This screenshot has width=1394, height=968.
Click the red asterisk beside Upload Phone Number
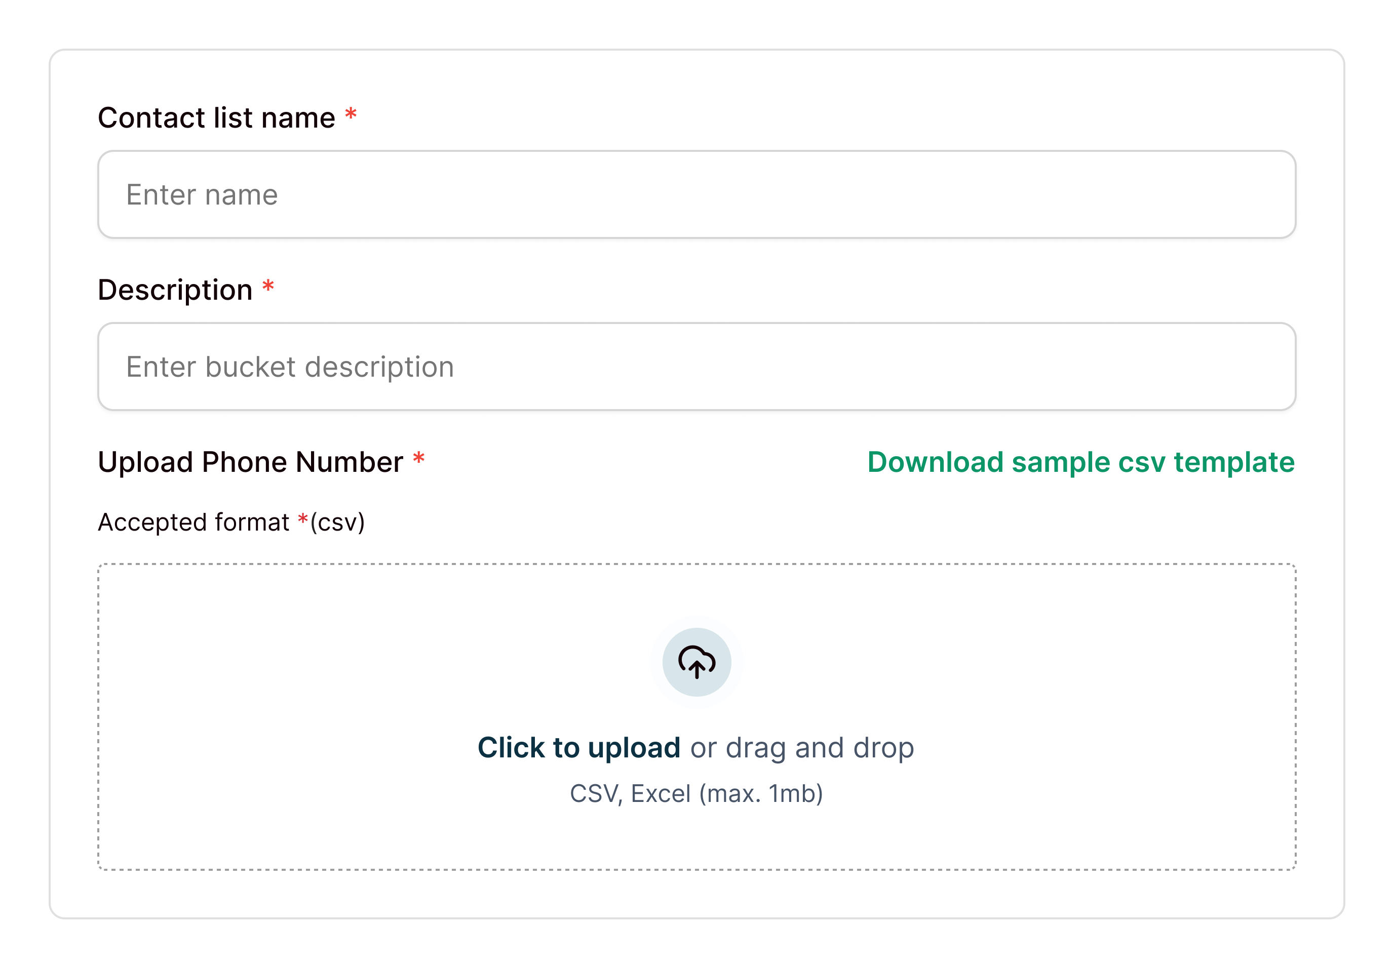[x=418, y=458]
